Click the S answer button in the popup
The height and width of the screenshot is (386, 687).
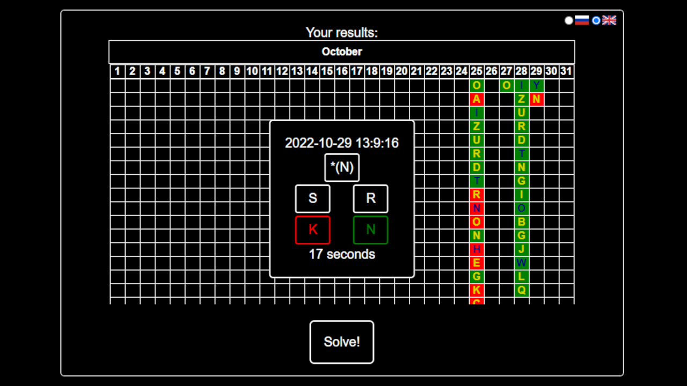click(313, 198)
